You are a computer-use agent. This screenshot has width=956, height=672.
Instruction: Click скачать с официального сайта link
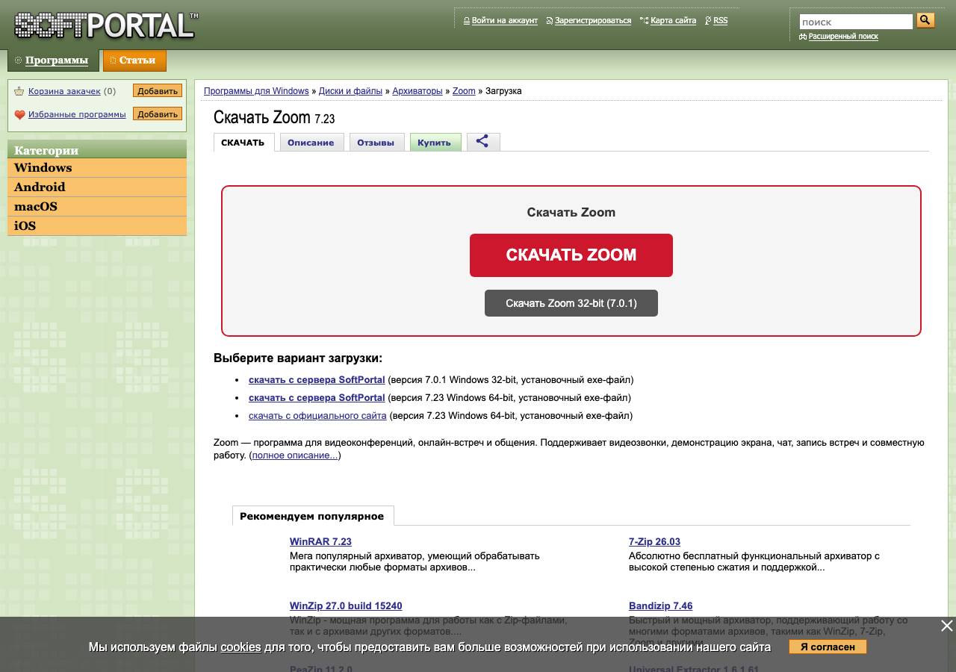click(x=317, y=415)
